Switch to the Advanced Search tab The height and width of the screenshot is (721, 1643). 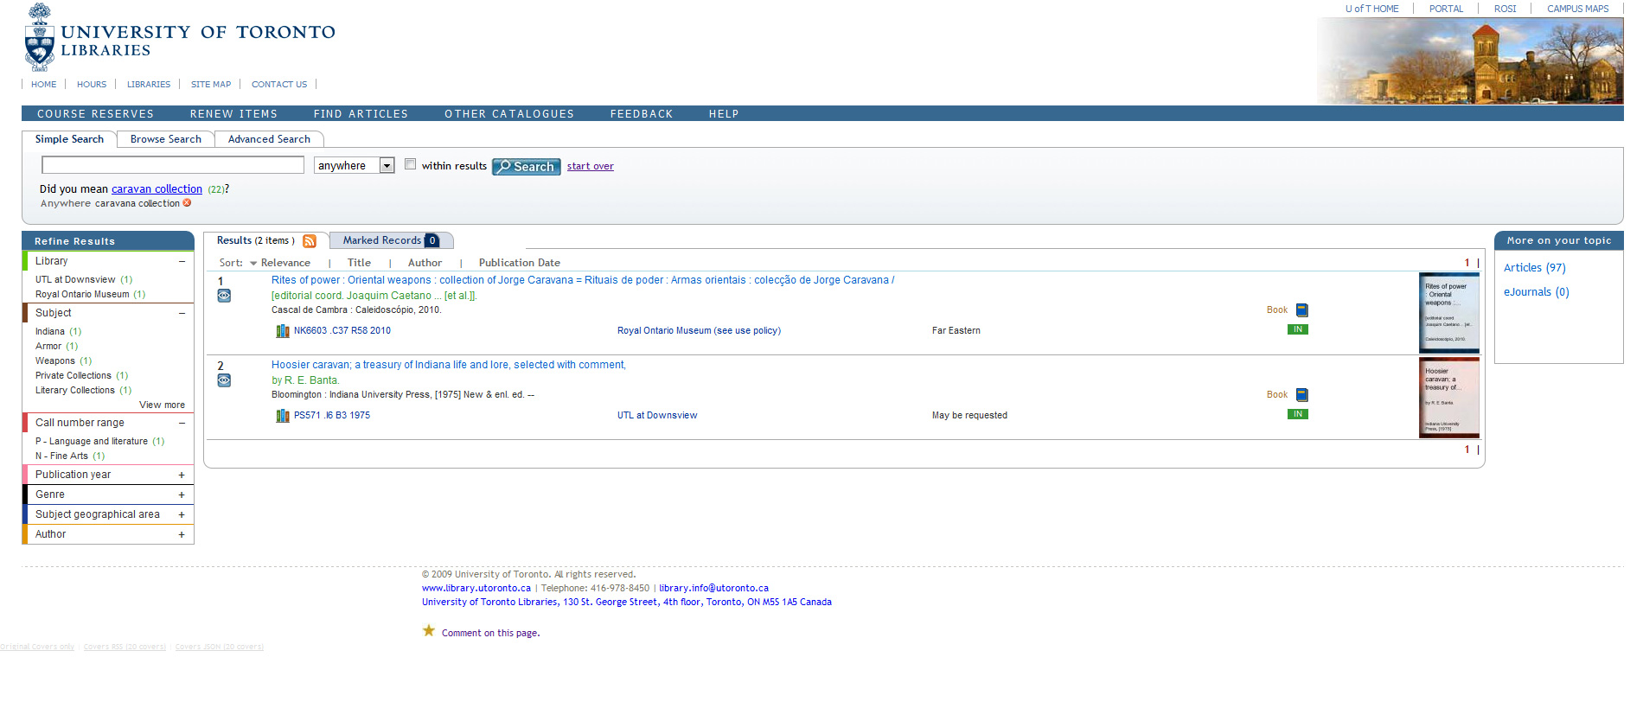pyautogui.click(x=269, y=139)
